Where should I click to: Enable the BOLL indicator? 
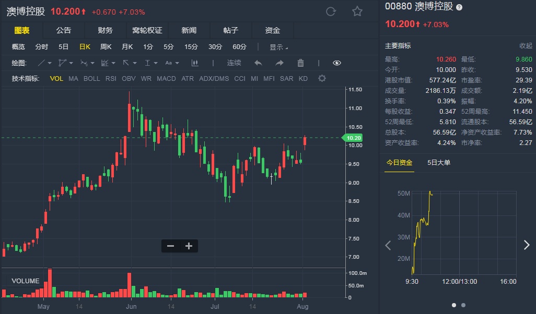click(91, 79)
